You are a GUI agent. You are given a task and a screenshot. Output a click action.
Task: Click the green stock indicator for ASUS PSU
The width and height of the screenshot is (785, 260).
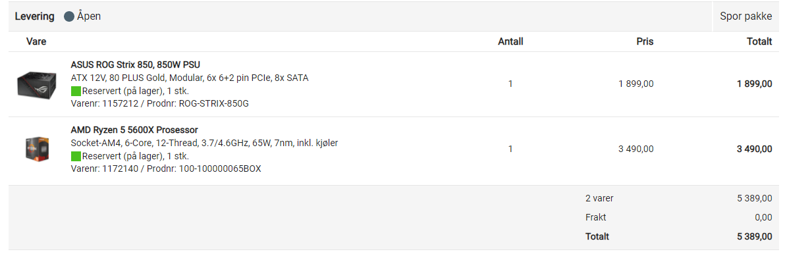point(76,91)
